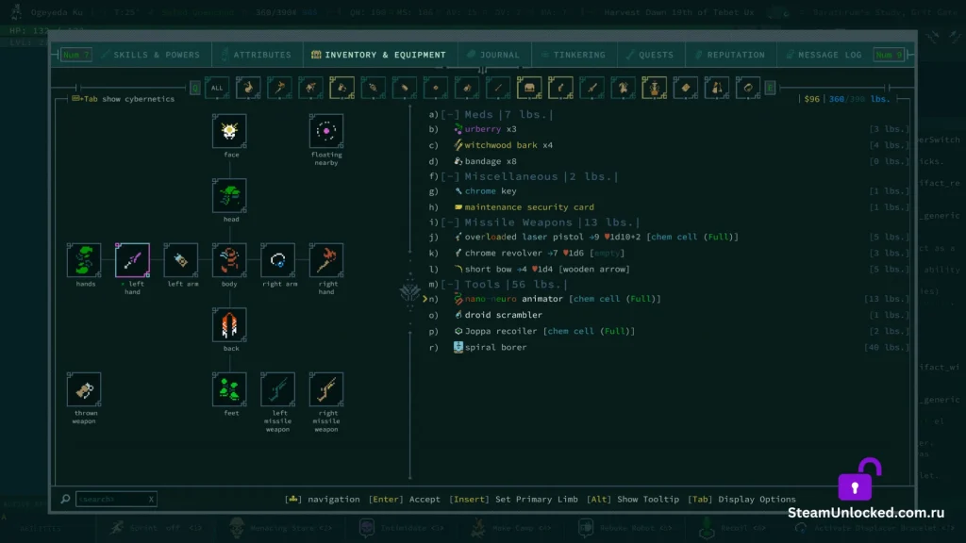Toggle Tab show cybernetics
Viewport: 966px width, 543px height.
pos(124,98)
